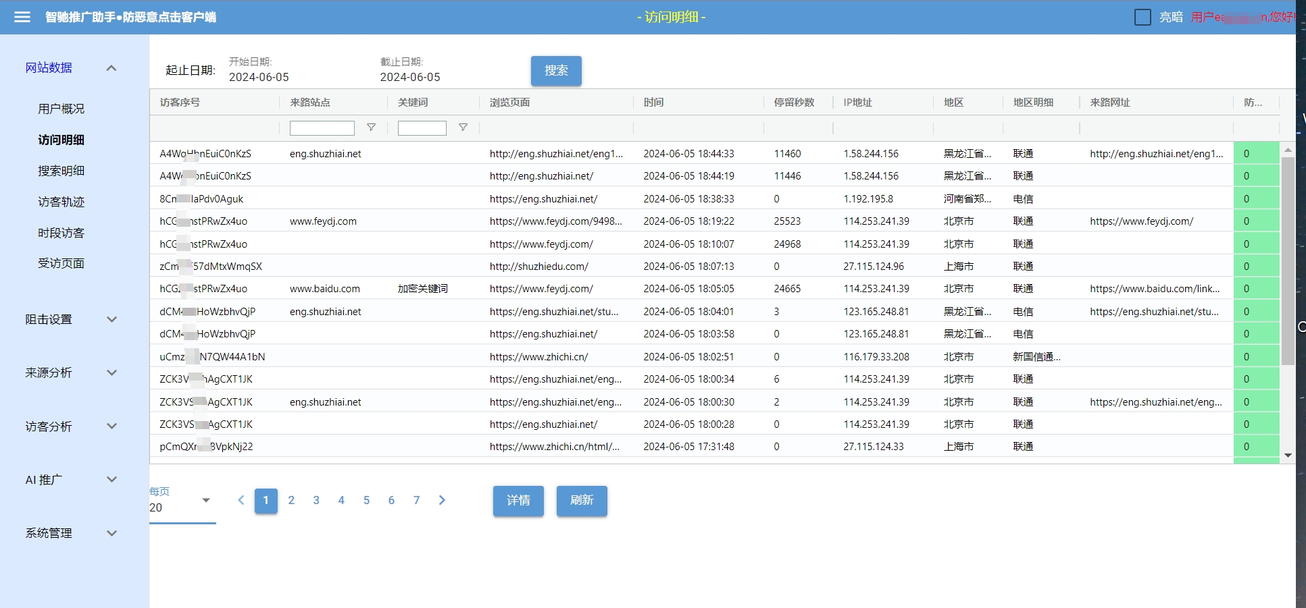Open the 关键词 filter funnel

pos(463,128)
